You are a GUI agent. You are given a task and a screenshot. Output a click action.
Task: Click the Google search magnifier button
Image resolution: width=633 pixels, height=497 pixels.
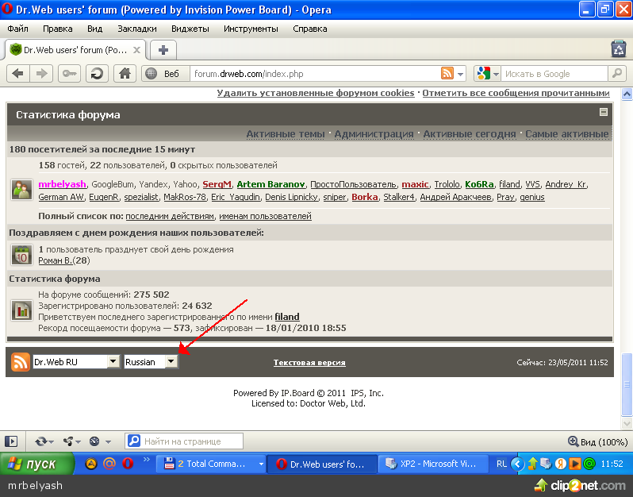[x=617, y=74]
